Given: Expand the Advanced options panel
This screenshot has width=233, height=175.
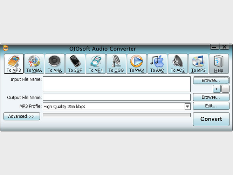Looking at the screenshot, I should pyautogui.click(x=22, y=116).
